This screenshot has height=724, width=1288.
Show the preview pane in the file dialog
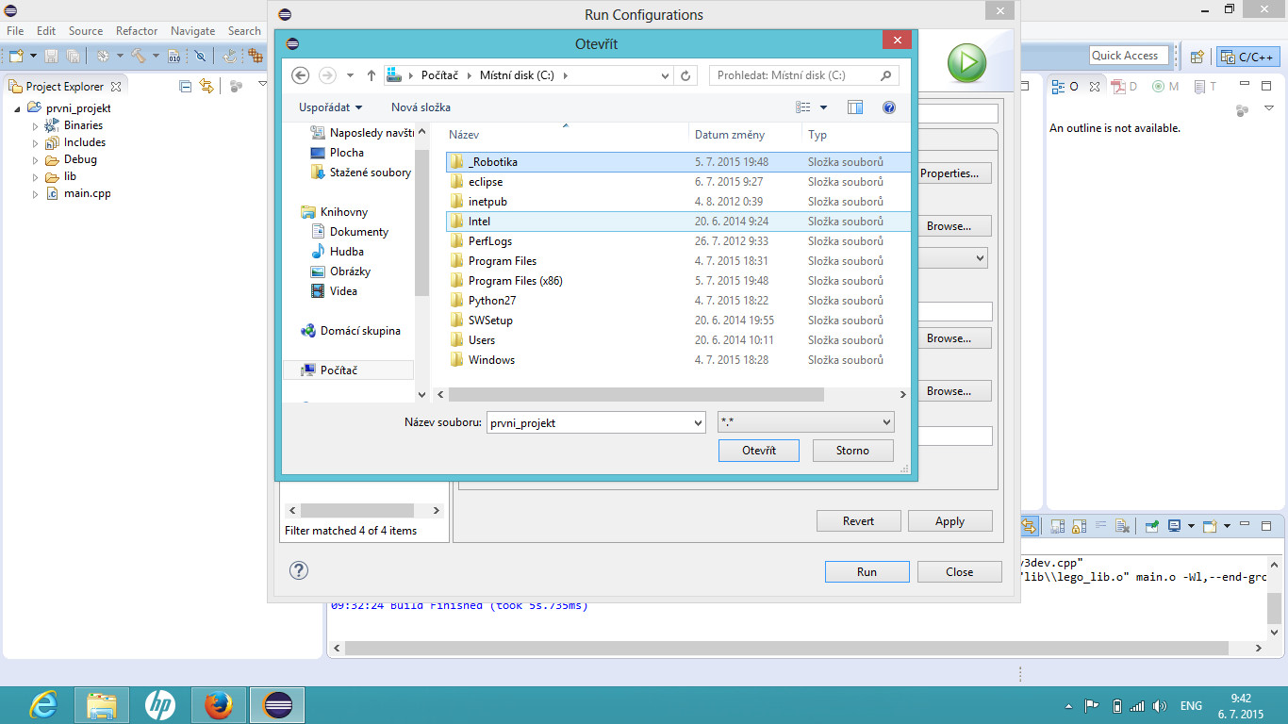[x=855, y=107]
